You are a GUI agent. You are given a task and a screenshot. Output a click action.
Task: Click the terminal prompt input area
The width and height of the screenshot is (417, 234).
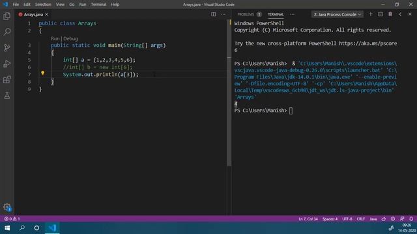[x=291, y=110]
